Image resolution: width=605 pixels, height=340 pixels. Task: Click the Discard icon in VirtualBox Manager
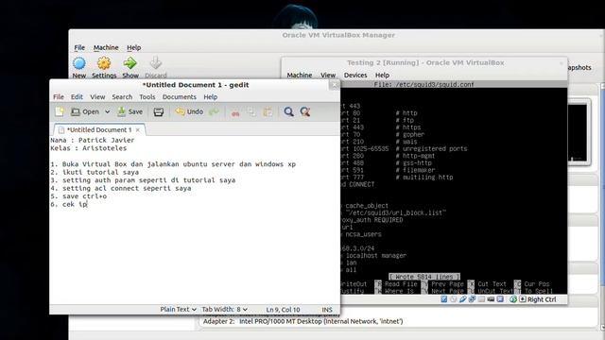tap(156, 63)
